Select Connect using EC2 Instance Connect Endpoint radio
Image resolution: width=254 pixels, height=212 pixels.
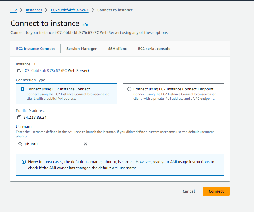tap(129, 89)
